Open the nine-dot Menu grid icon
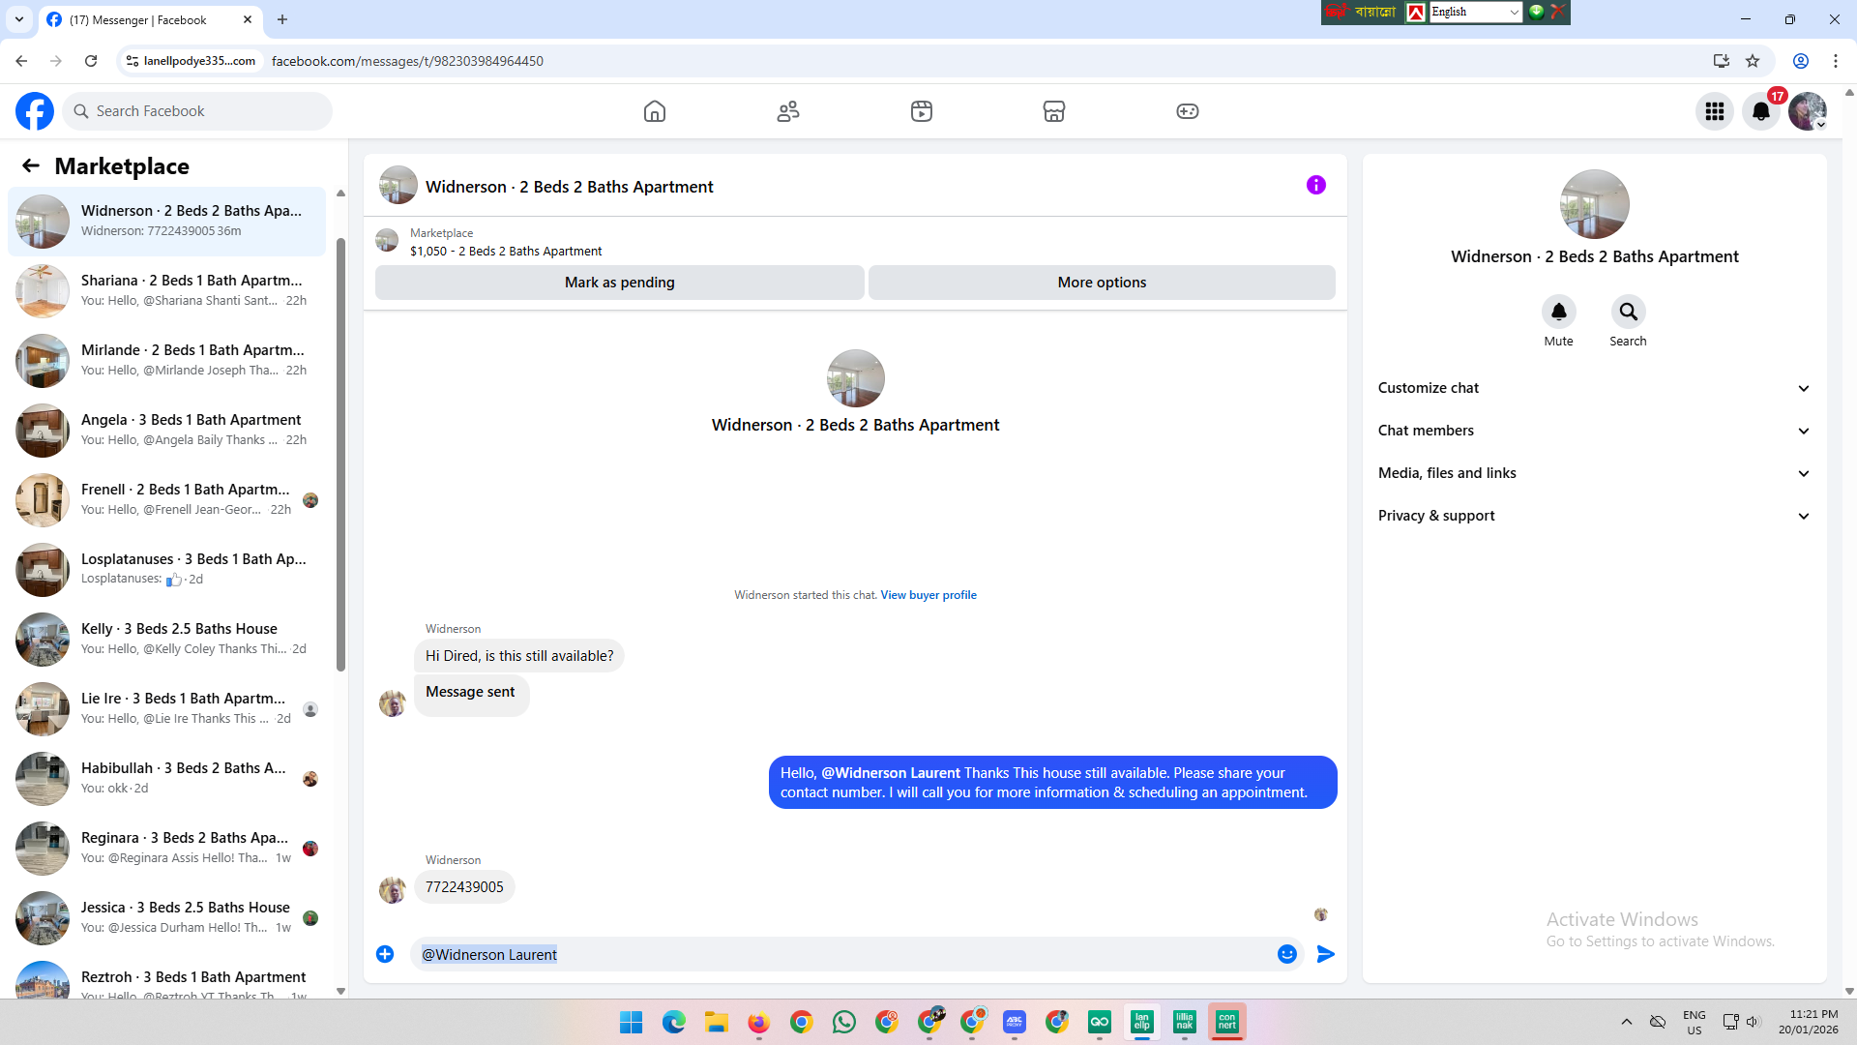This screenshot has width=1857, height=1045. click(x=1715, y=111)
